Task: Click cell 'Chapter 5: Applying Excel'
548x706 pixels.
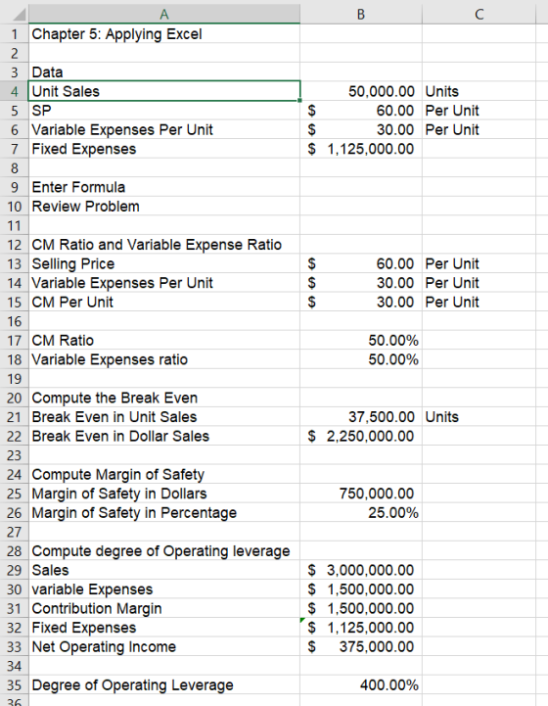Action: tap(164, 34)
